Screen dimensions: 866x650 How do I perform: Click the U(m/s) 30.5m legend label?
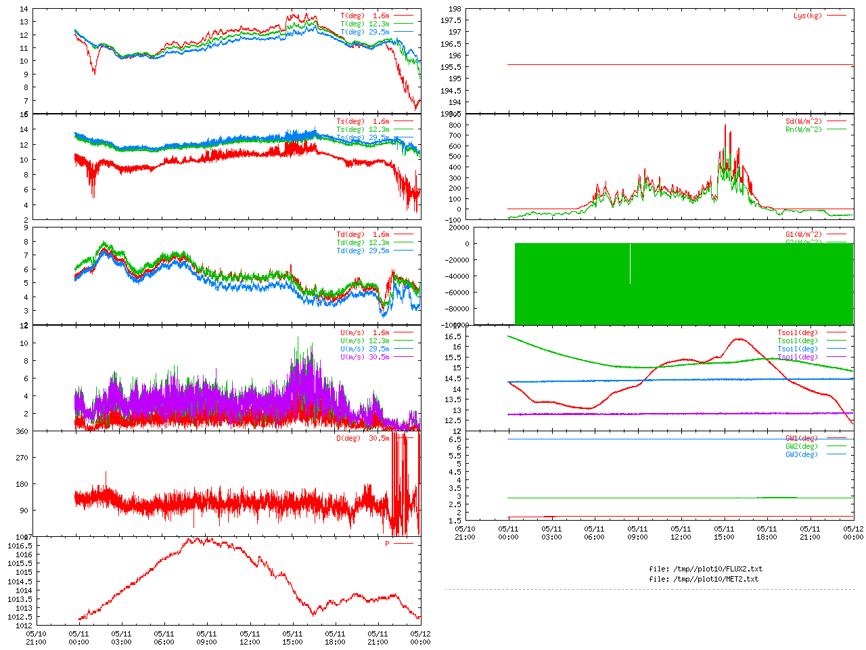point(365,357)
